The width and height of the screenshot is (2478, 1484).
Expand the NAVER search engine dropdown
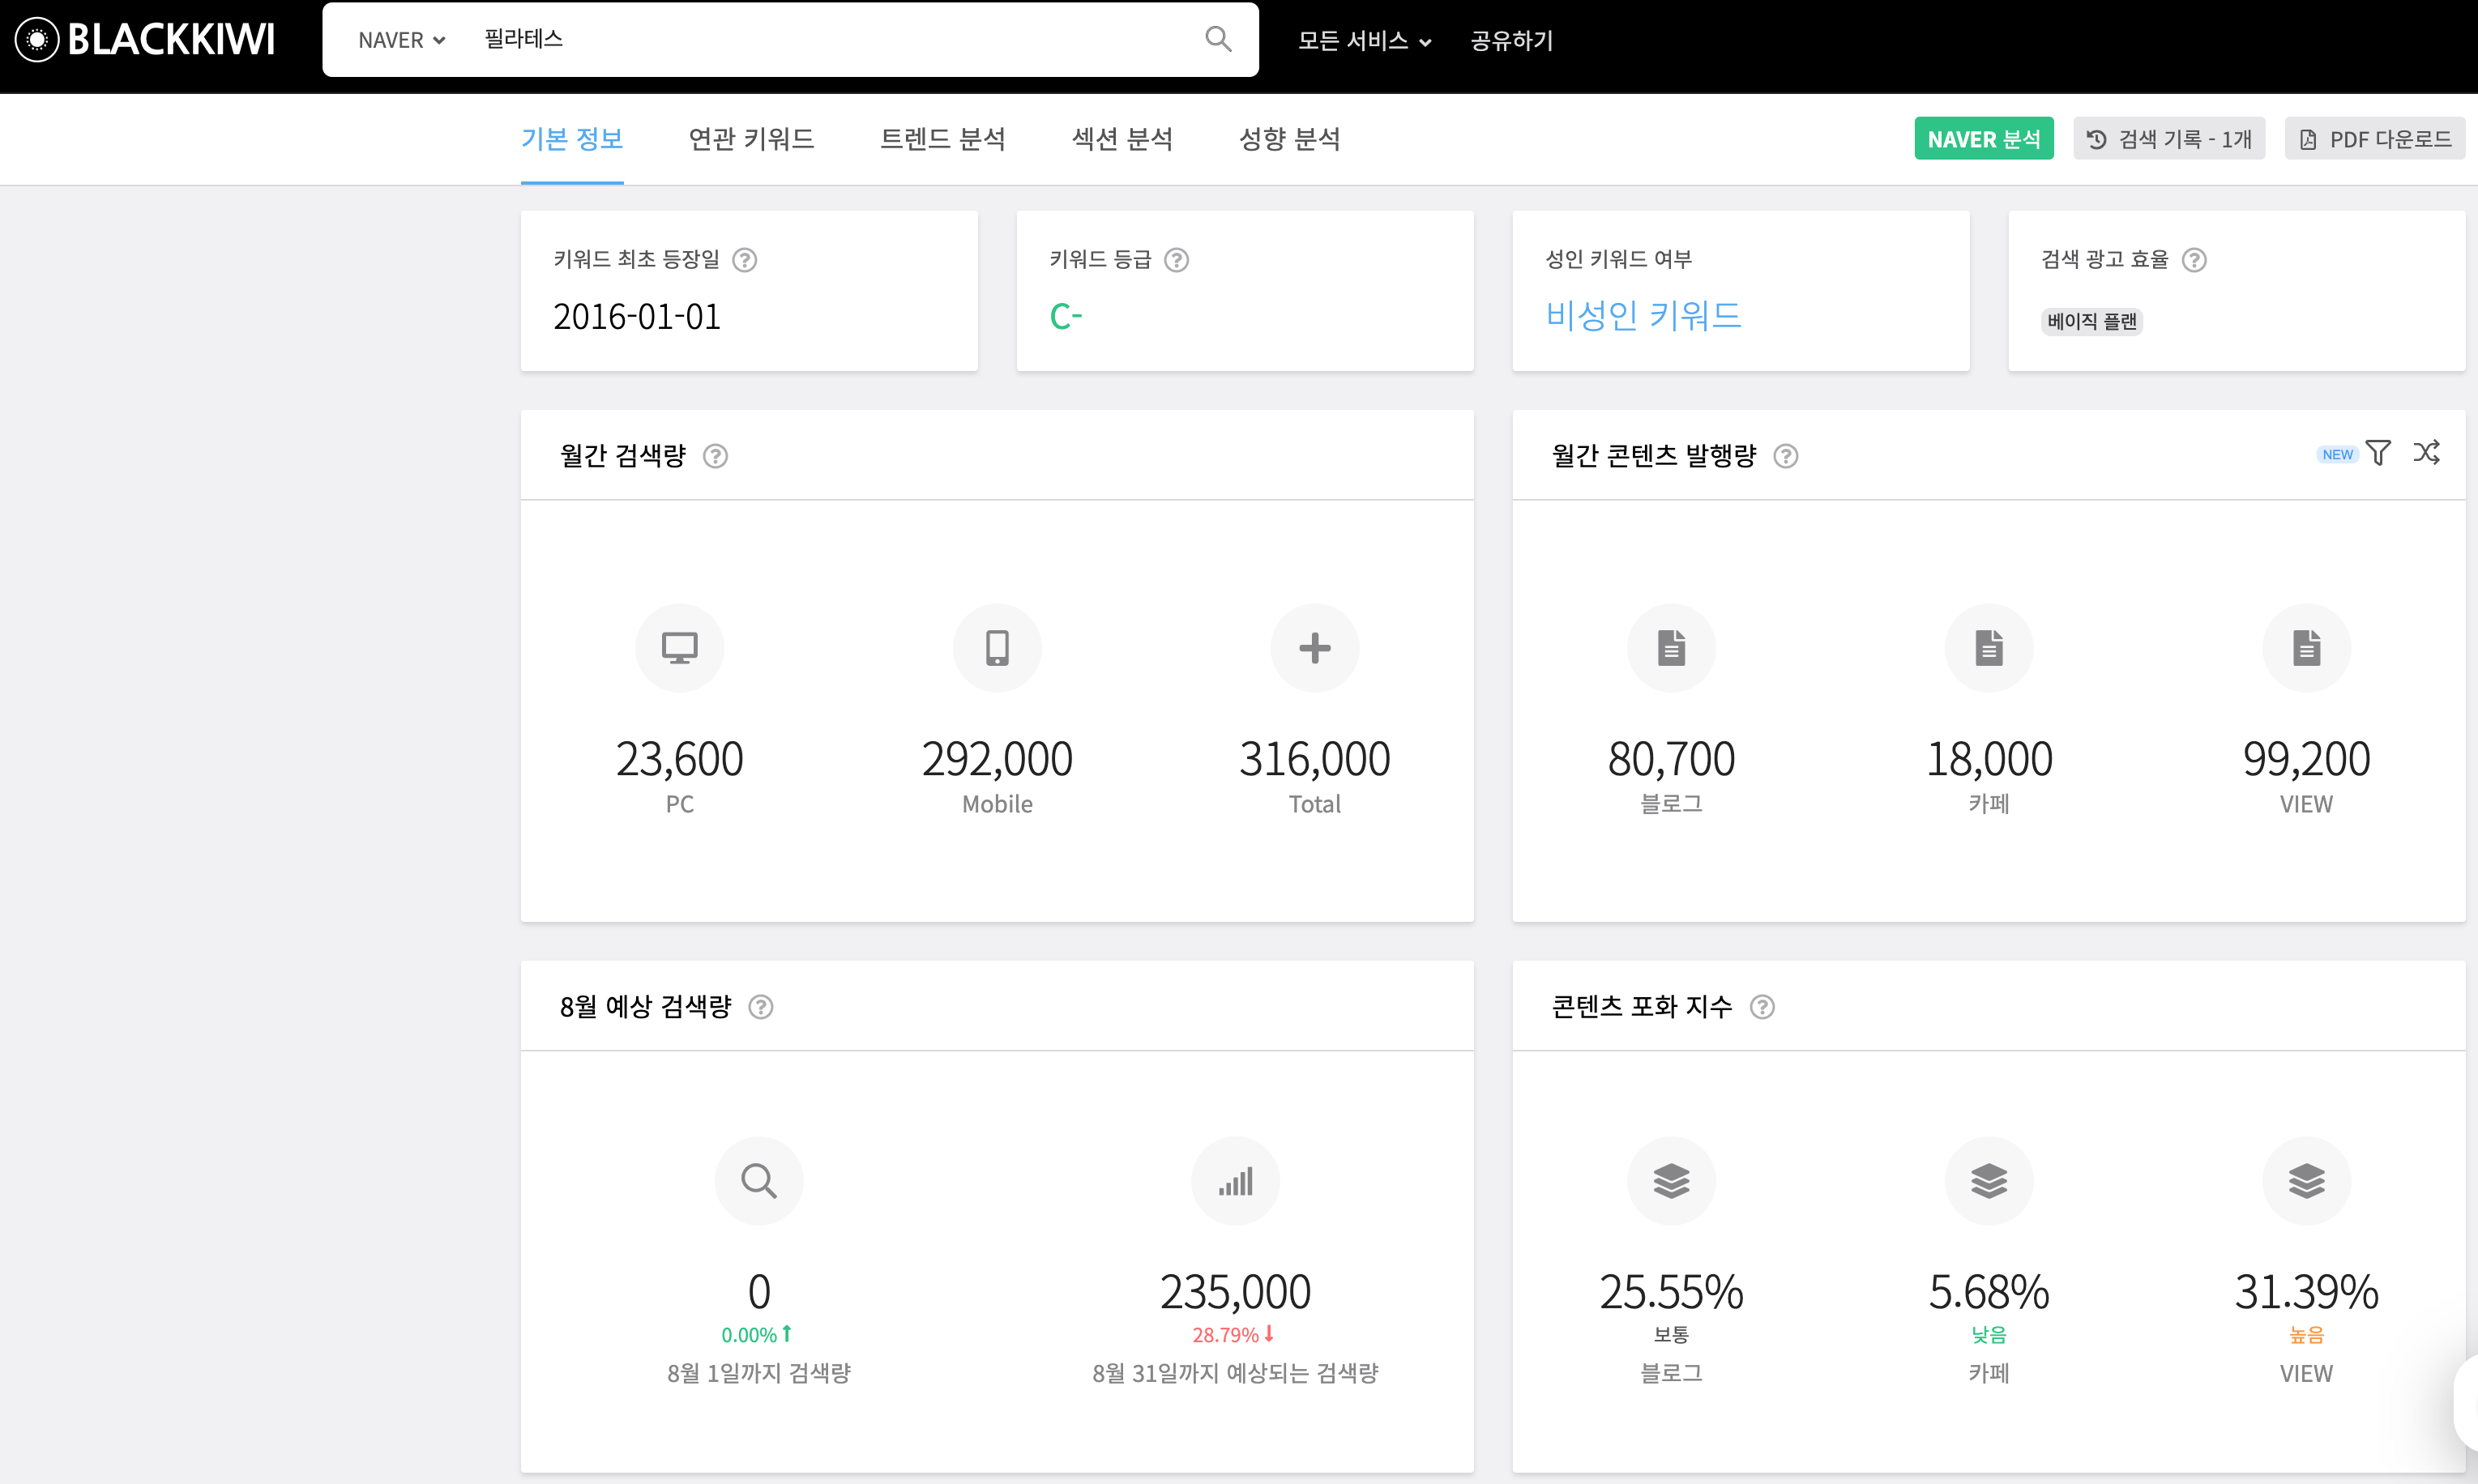pos(401,40)
